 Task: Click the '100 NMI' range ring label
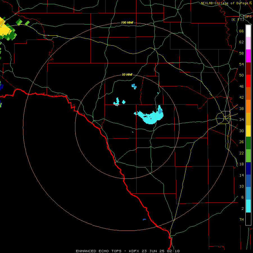click(x=127, y=22)
